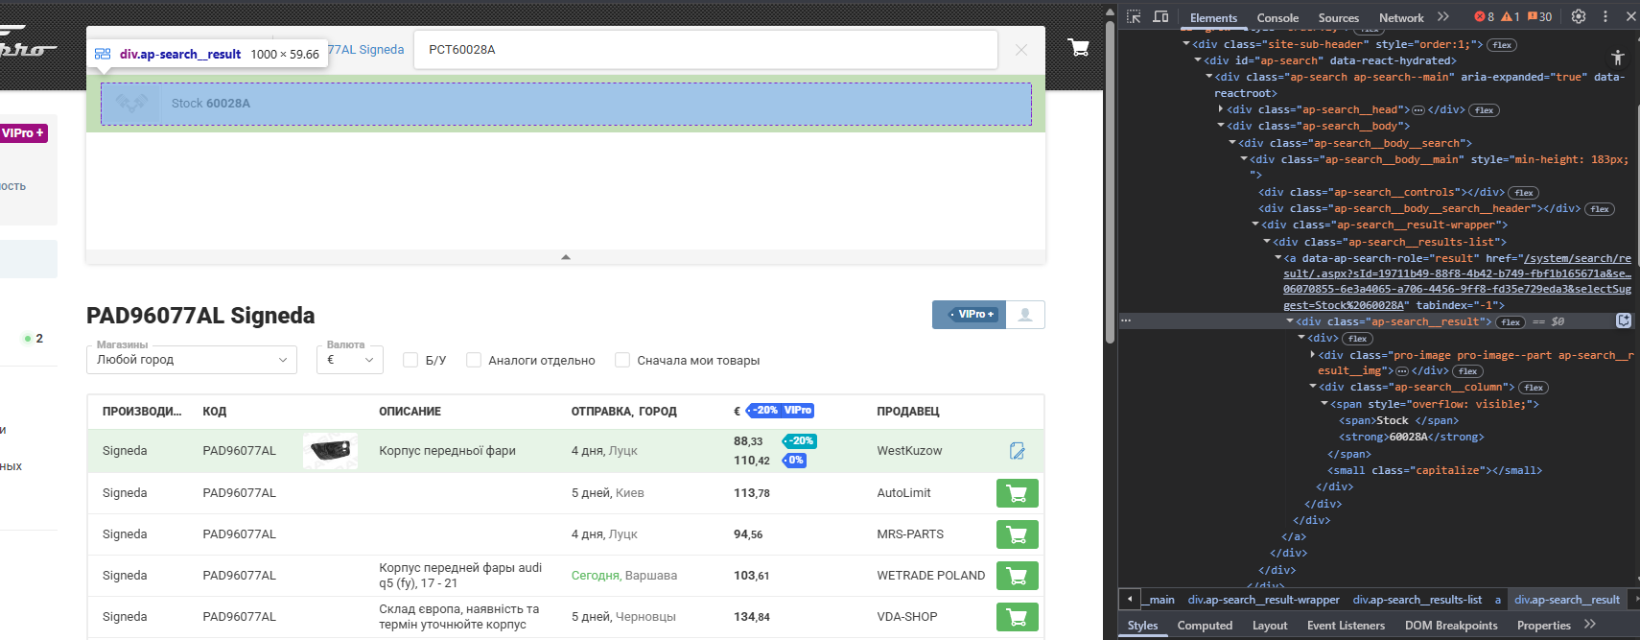Image resolution: width=1640 pixels, height=640 pixels.
Task: Collapse the search results panel arrow
Action: (x=566, y=256)
